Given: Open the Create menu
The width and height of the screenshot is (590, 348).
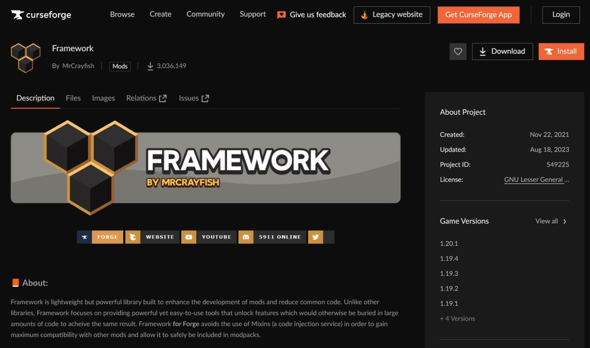Looking at the screenshot, I should [160, 14].
